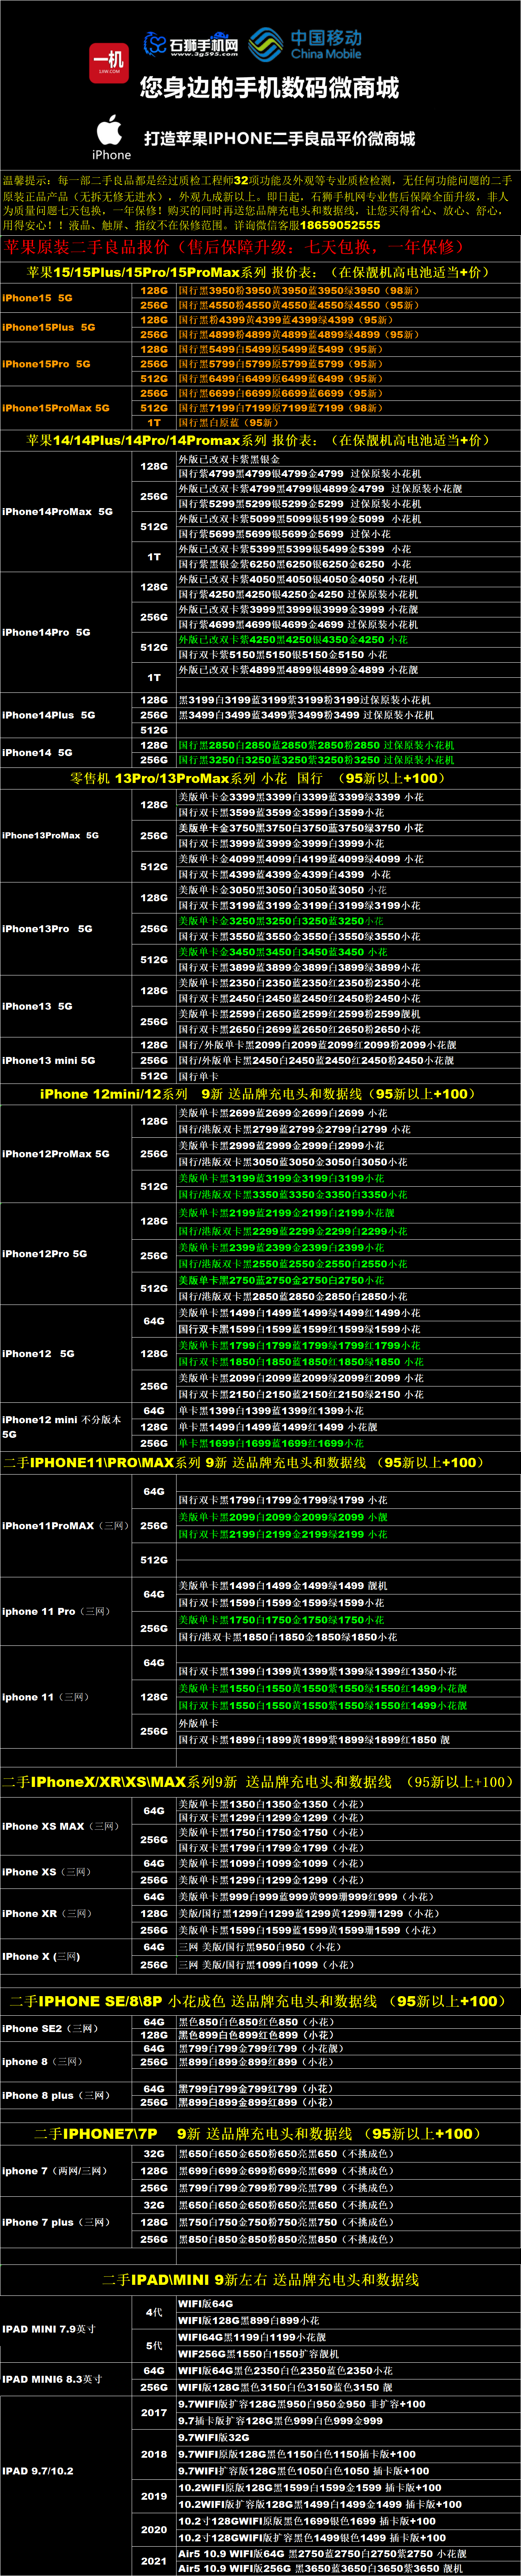The width and height of the screenshot is (521, 2576).
Task: Select the iPhone SE2 model label
Action: [x=50, y=2028]
